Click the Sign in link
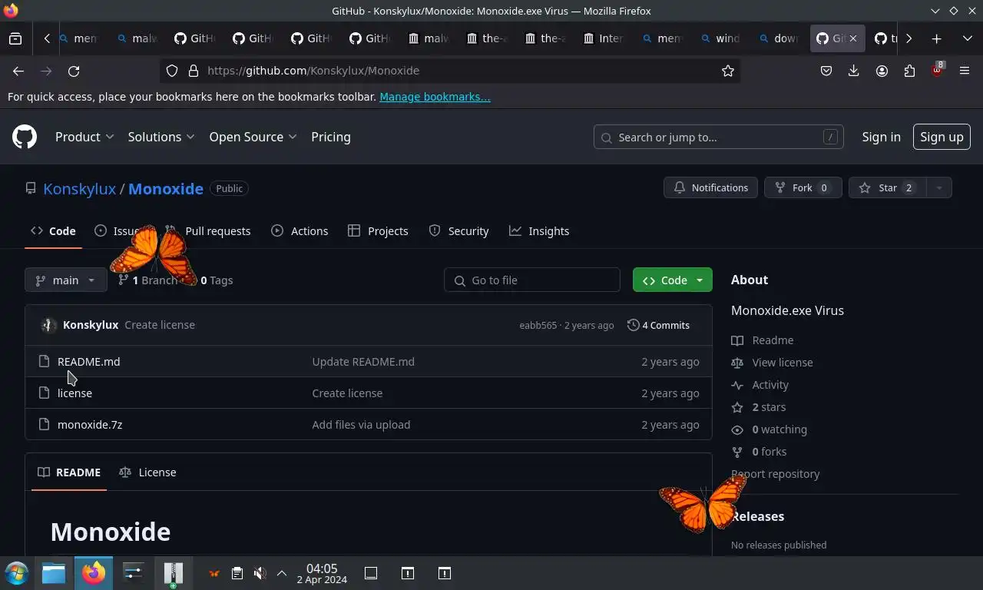 tap(881, 137)
